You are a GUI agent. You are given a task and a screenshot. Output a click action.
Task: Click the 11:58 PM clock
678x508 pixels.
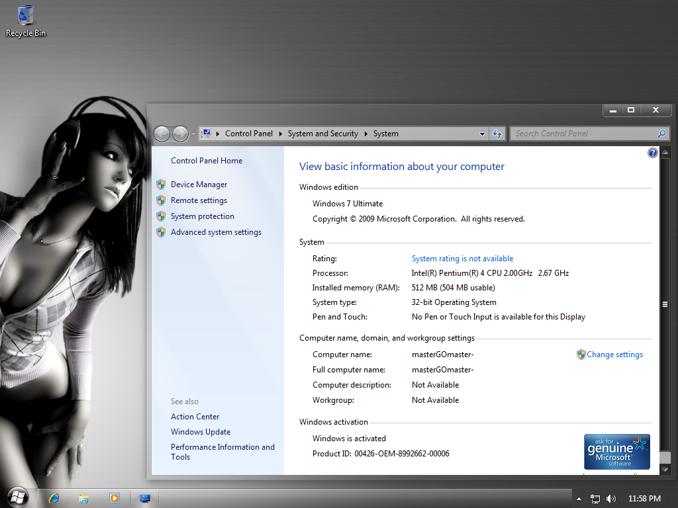644,499
